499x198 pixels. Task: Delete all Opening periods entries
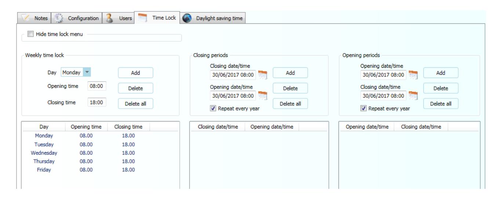click(441, 103)
